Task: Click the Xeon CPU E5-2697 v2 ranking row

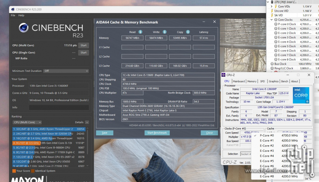Action: pos(49,157)
